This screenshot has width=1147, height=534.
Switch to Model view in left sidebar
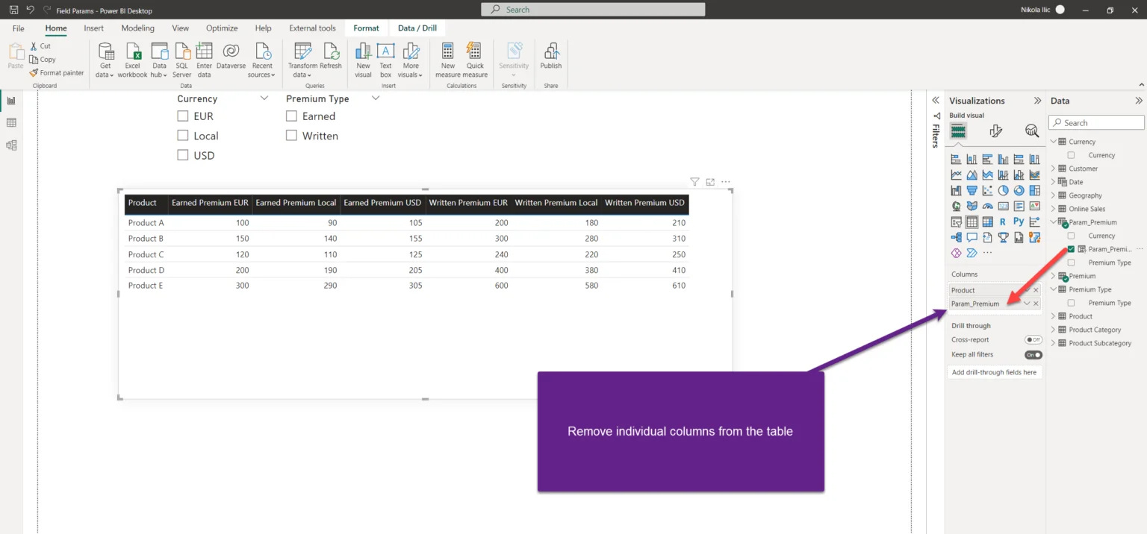[11, 145]
